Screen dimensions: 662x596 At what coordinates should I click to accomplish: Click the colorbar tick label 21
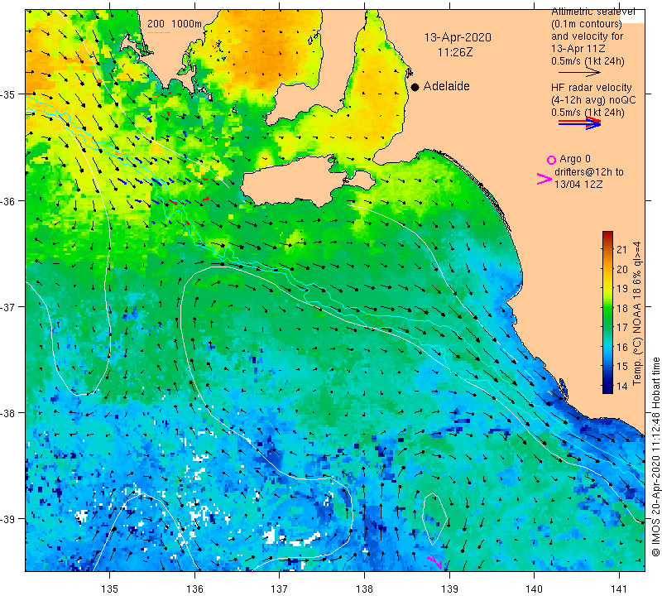(622, 250)
